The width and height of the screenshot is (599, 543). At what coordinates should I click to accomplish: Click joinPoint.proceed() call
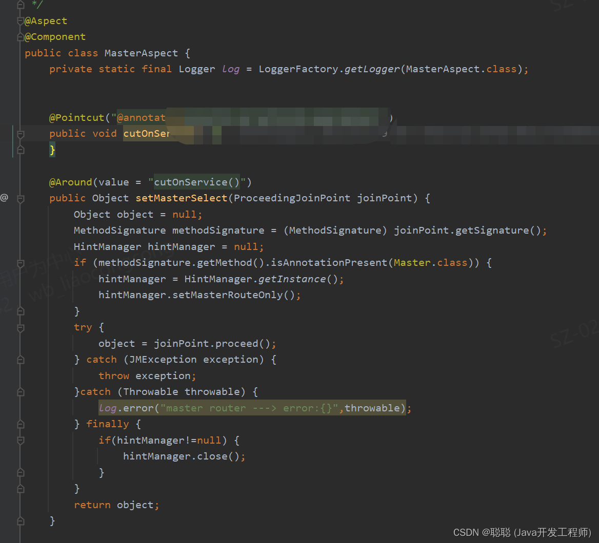tap(212, 343)
